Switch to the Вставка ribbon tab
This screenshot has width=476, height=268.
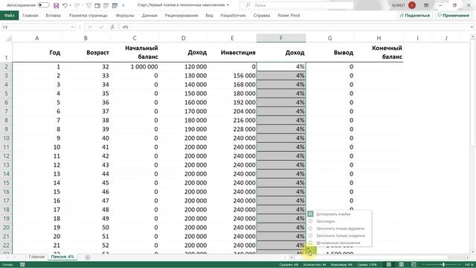click(53, 16)
